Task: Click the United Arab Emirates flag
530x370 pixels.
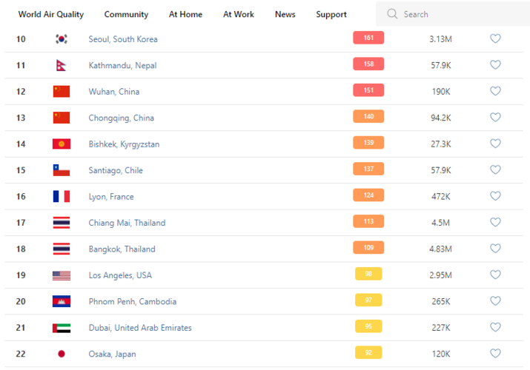Action: pyautogui.click(x=62, y=328)
